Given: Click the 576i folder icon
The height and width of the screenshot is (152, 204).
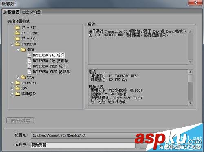Looking at the screenshot, I should click(x=23, y=77).
